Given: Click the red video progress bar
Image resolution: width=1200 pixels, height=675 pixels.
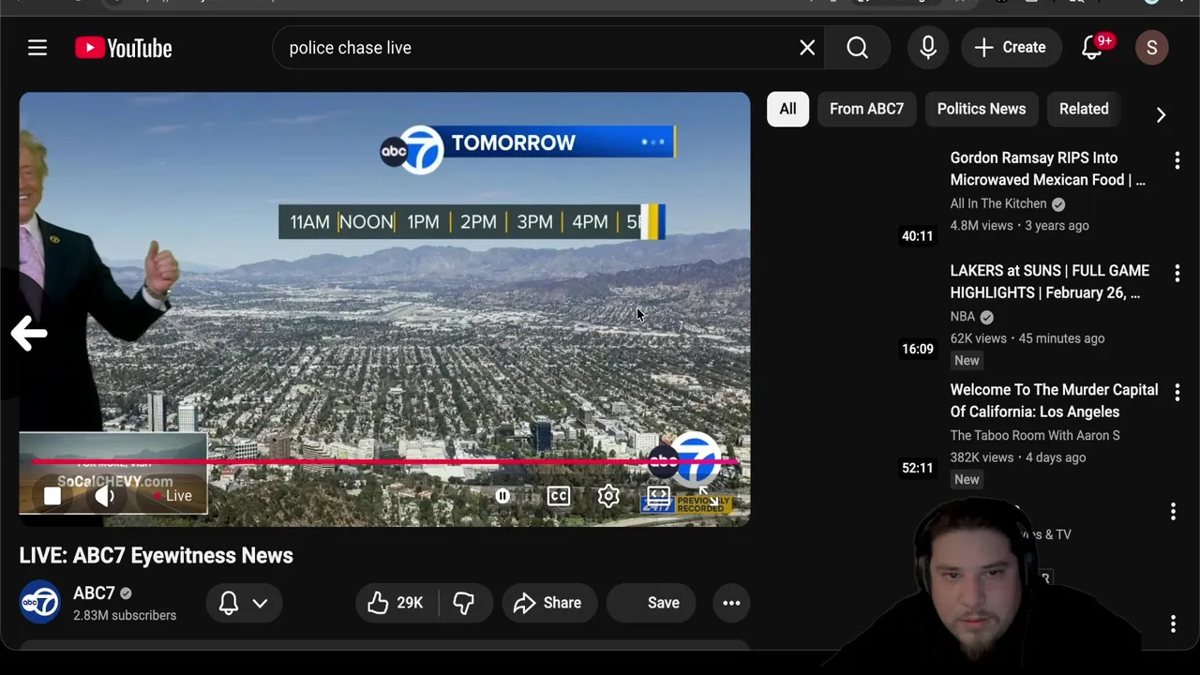Looking at the screenshot, I should point(384,461).
